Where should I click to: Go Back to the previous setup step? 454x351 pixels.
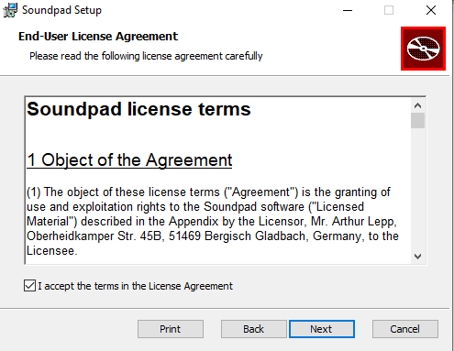click(x=253, y=329)
